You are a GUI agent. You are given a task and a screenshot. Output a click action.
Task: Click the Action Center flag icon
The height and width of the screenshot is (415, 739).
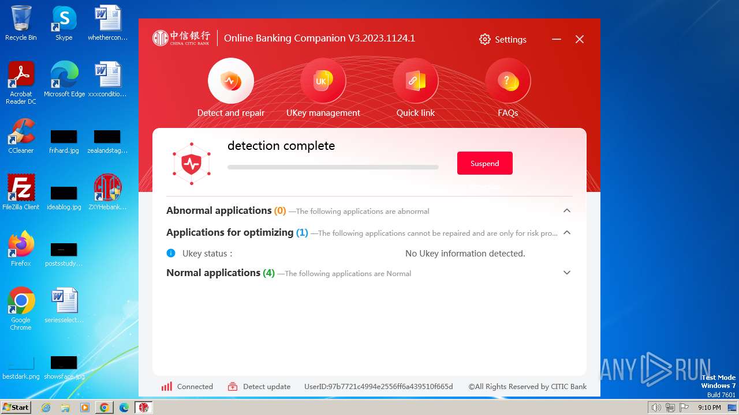tap(684, 408)
